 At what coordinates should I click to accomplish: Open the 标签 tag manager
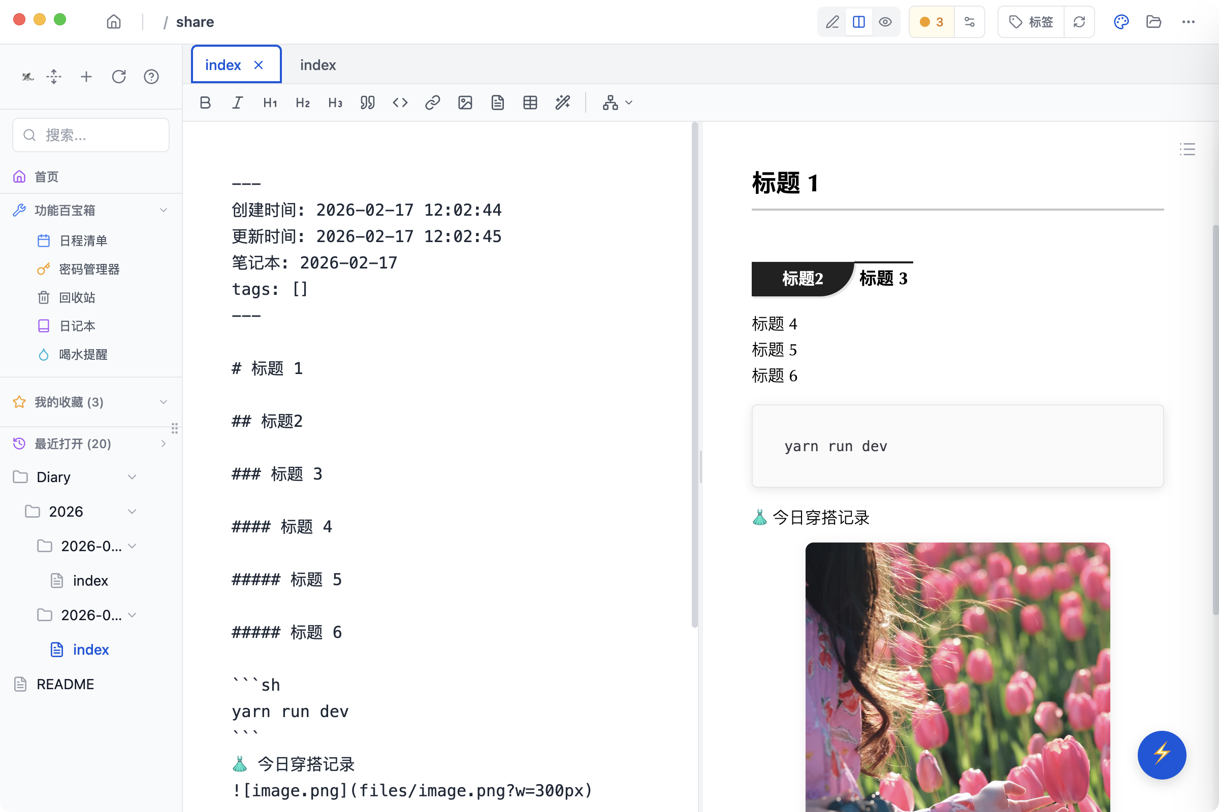(x=1030, y=22)
